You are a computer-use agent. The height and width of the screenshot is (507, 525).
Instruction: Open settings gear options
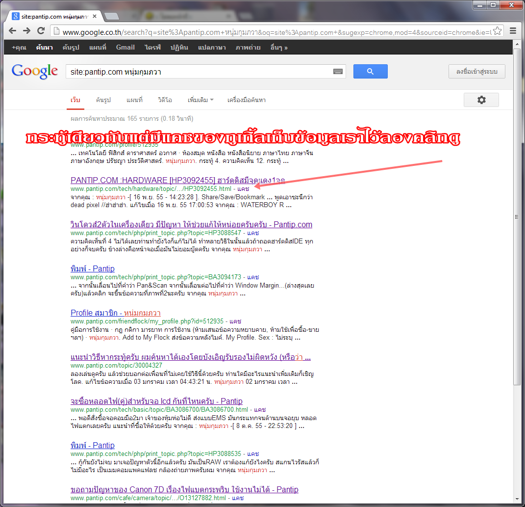tap(481, 100)
